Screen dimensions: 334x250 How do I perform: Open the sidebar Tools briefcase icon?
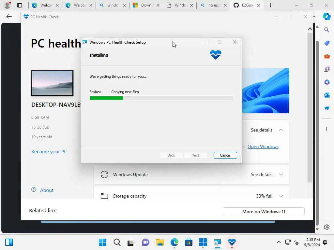pyautogui.click(x=327, y=56)
